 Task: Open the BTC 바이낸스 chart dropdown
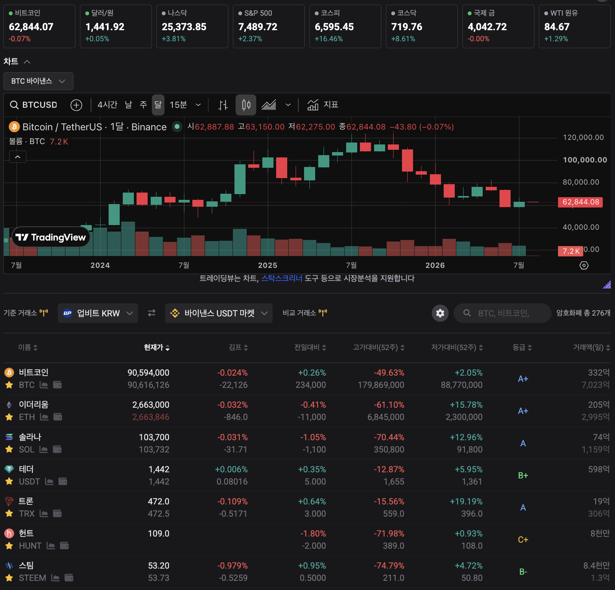38,81
